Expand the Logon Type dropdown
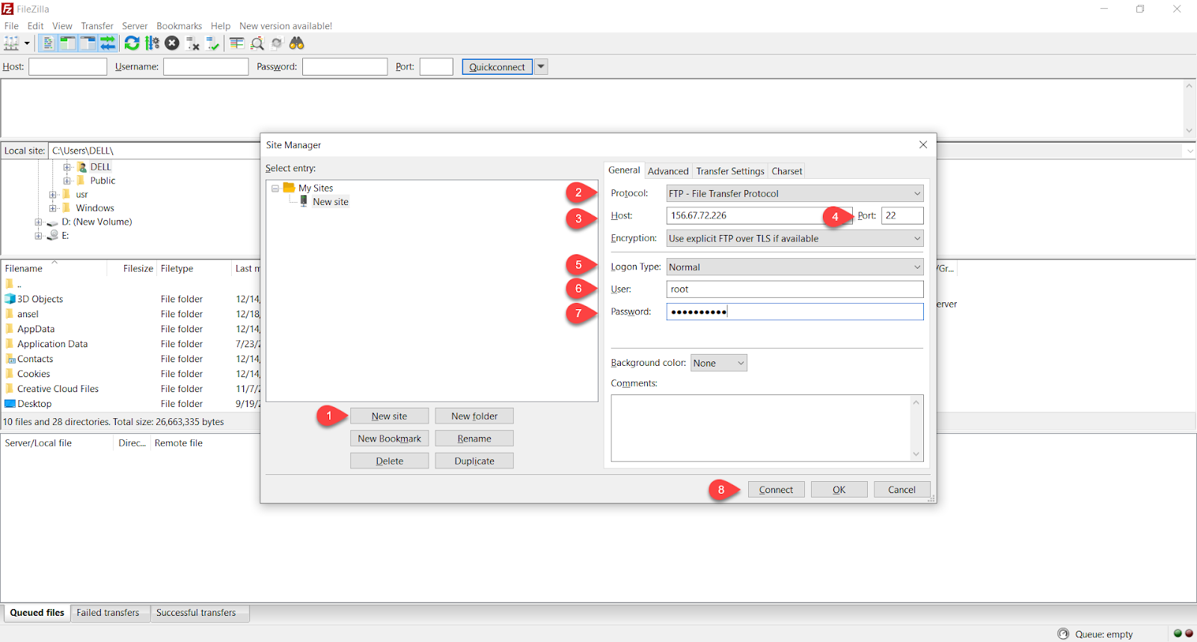This screenshot has width=1197, height=642. [x=795, y=267]
